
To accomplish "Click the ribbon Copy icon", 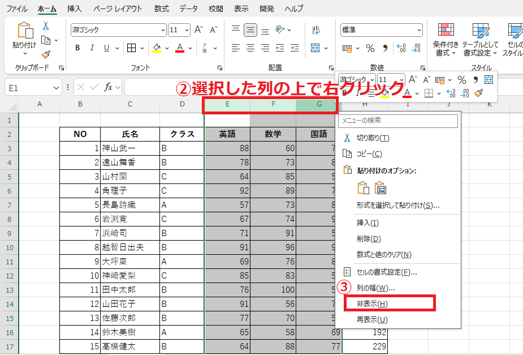I will tap(46, 40).
